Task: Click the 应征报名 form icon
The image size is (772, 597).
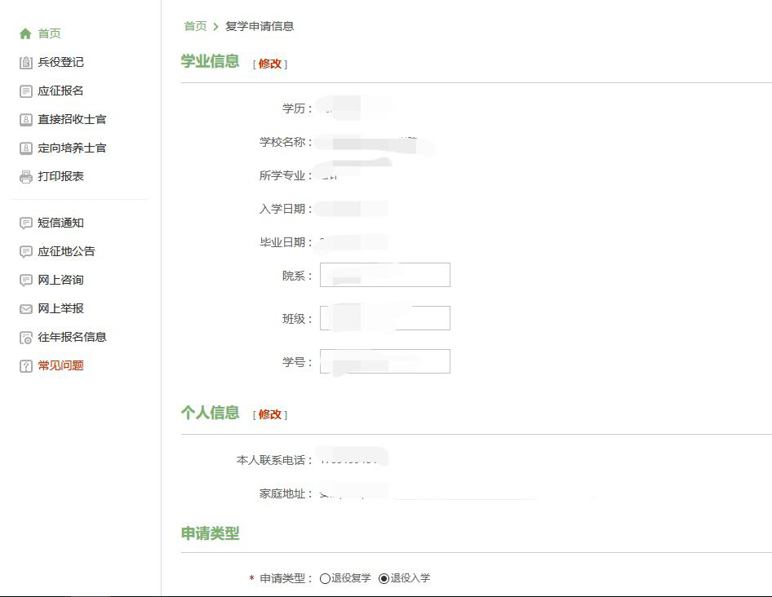Action: (x=25, y=91)
